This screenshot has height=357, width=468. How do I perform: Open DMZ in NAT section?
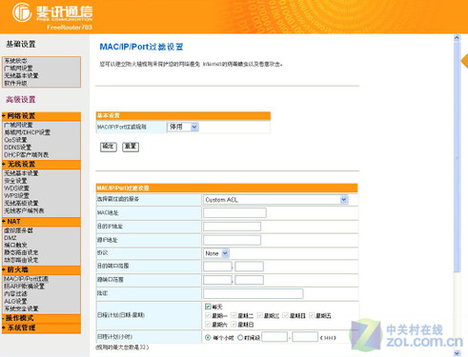pos(10,238)
